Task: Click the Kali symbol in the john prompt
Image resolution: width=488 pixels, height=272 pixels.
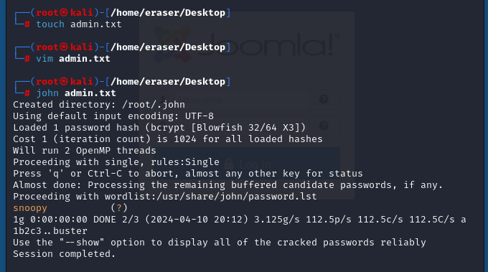Action: [x=64, y=82]
